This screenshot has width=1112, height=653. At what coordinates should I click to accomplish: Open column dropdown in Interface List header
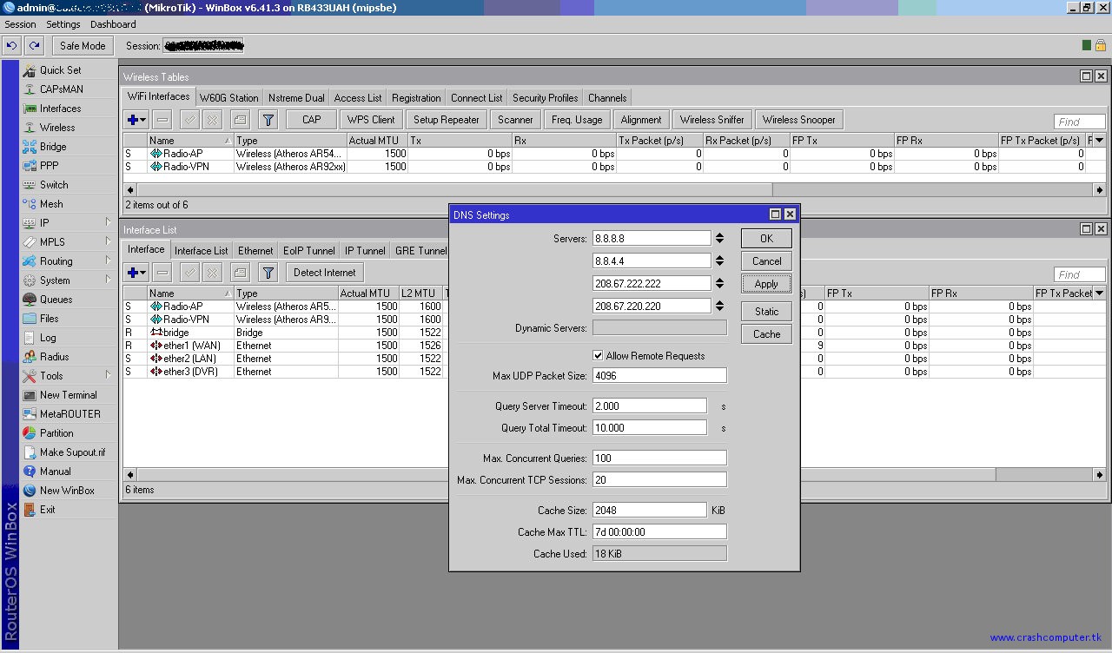pos(1100,293)
